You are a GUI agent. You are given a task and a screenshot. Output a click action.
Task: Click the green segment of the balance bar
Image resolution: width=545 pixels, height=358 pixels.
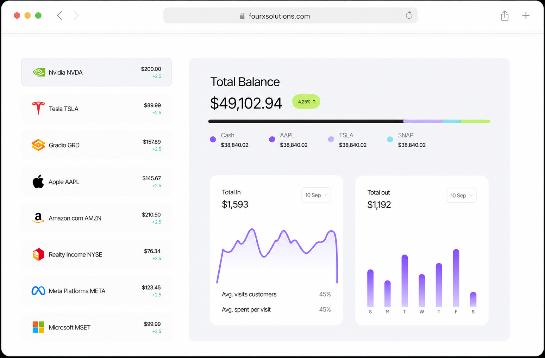tap(475, 121)
